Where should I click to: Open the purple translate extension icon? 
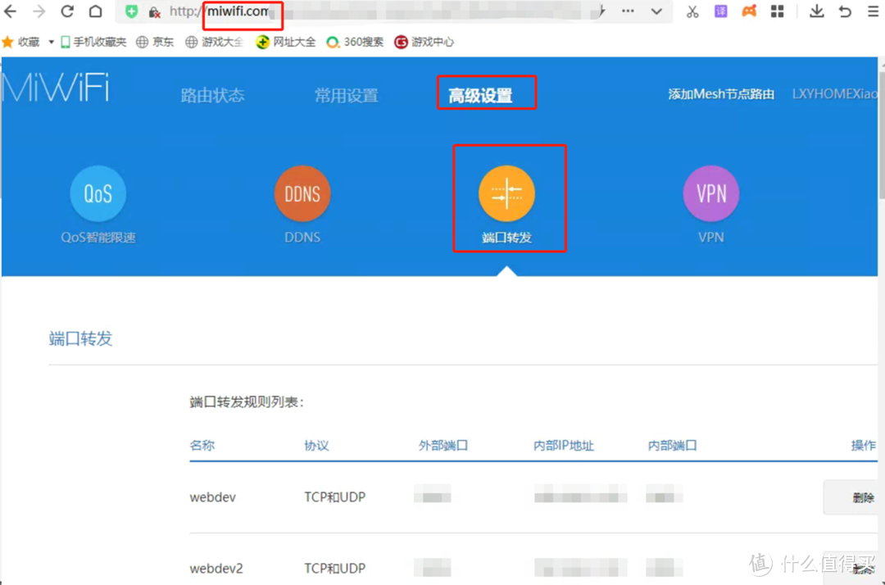tap(721, 11)
